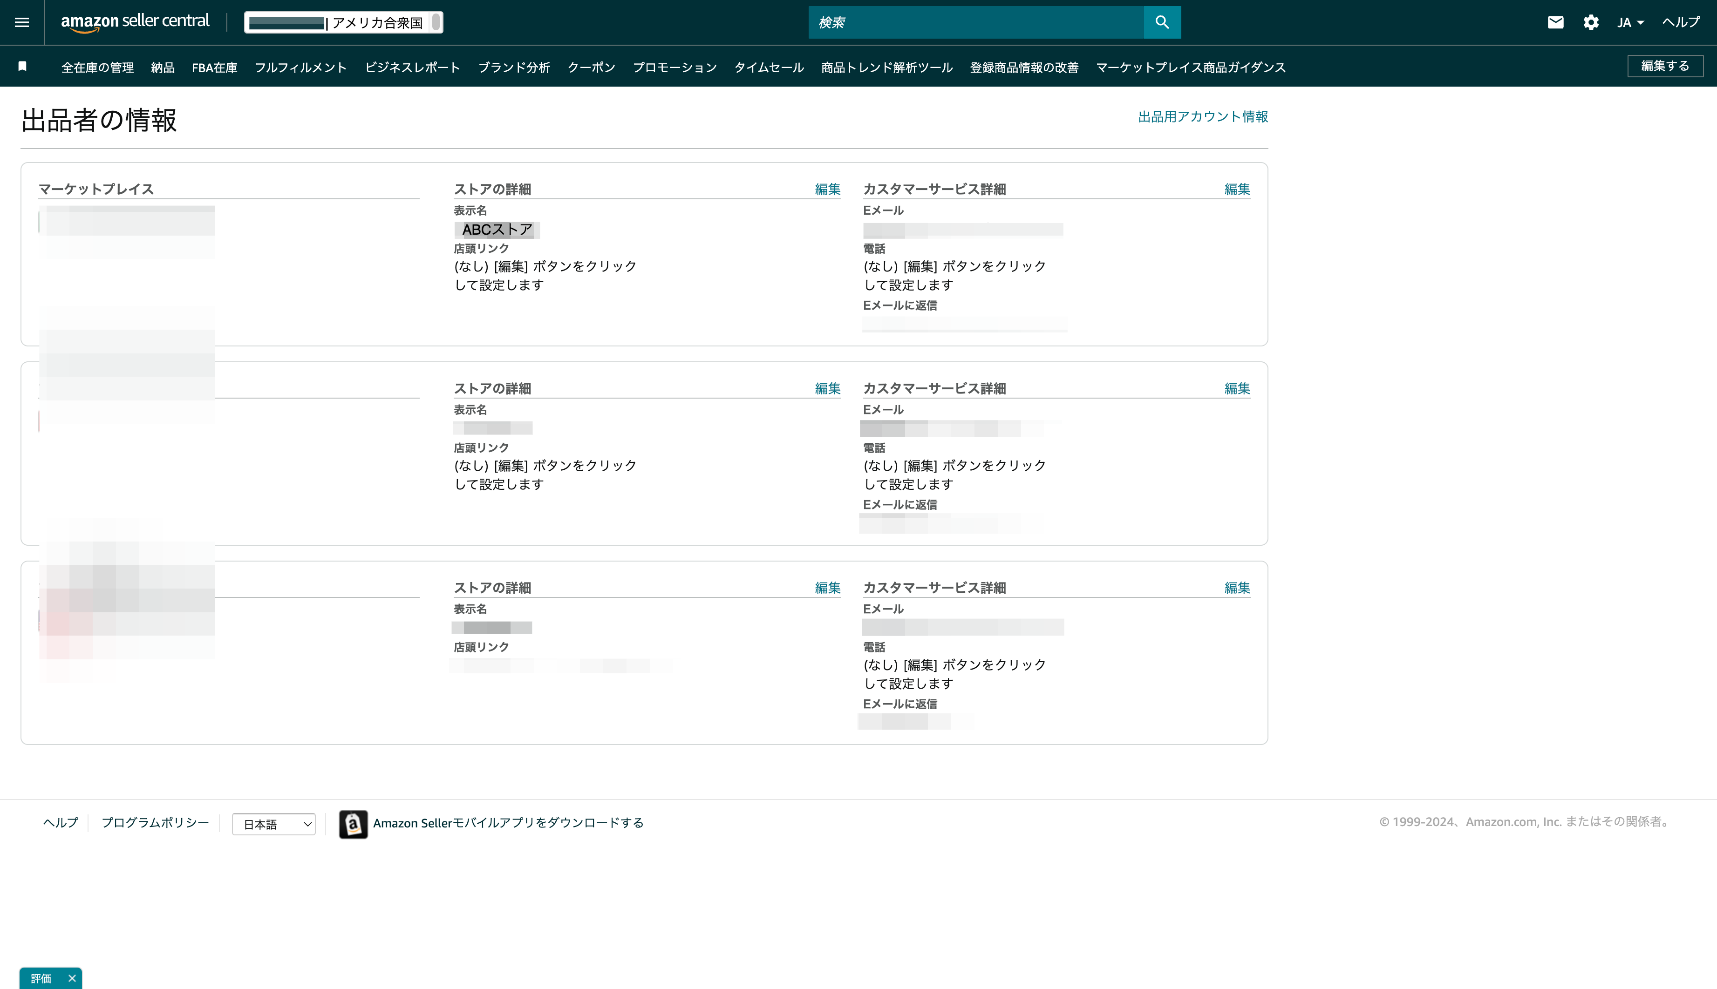Click the search magnifier button
The height and width of the screenshot is (989, 1717).
point(1162,22)
